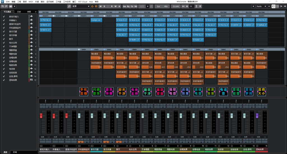
Task: Open the Compressor insert plugin slot
Action: click(x=96, y=20)
